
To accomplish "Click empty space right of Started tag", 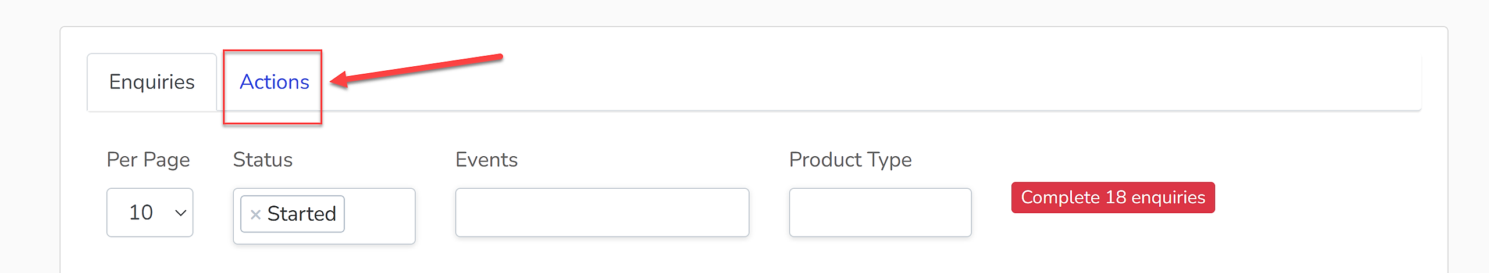I will [378, 215].
